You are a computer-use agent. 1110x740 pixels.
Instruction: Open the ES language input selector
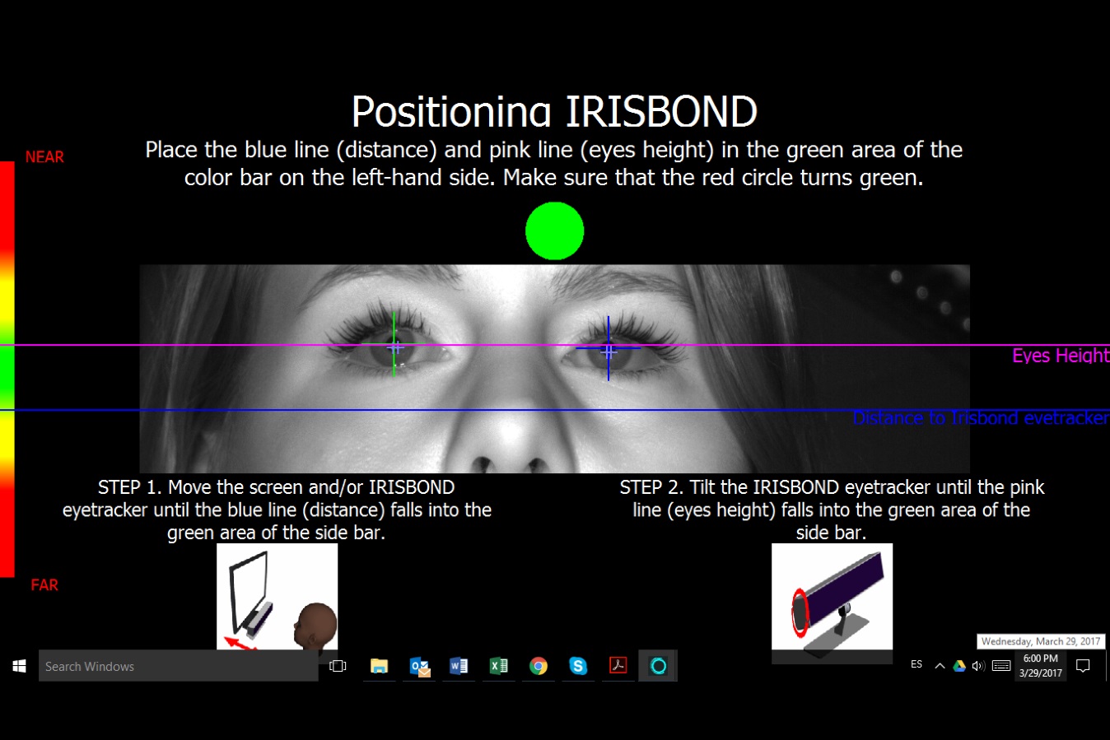tap(916, 665)
